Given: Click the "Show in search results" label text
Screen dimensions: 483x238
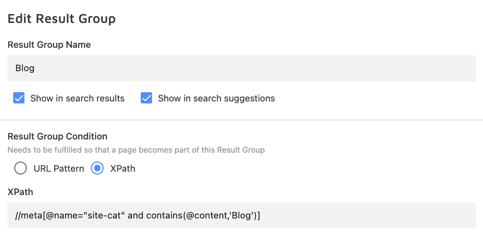Looking at the screenshot, I should click(77, 99).
